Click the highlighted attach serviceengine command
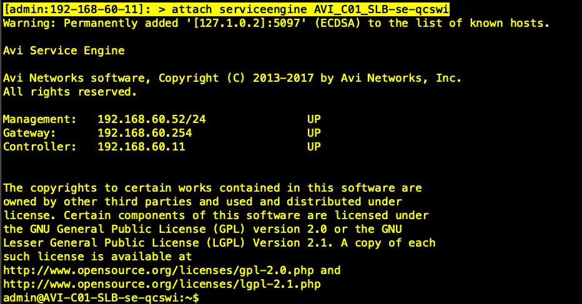The image size is (582, 304). point(310,9)
